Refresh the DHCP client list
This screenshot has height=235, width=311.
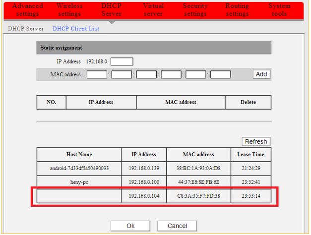tap(256, 141)
